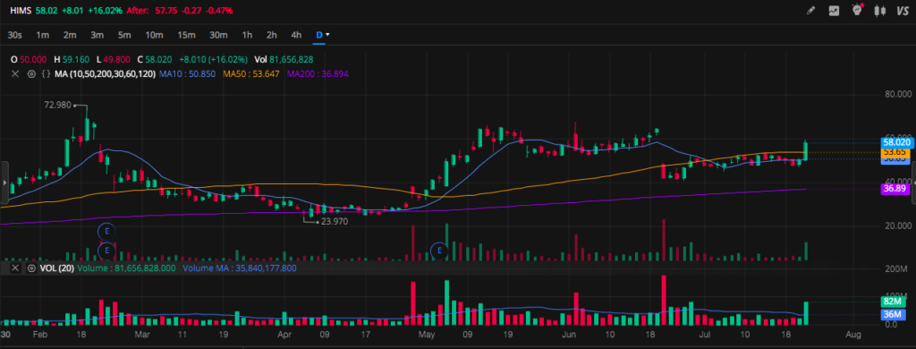Click the upper earnings E marker in February
The image size is (916, 349).
pyautogui.click(x=107, y=232)
